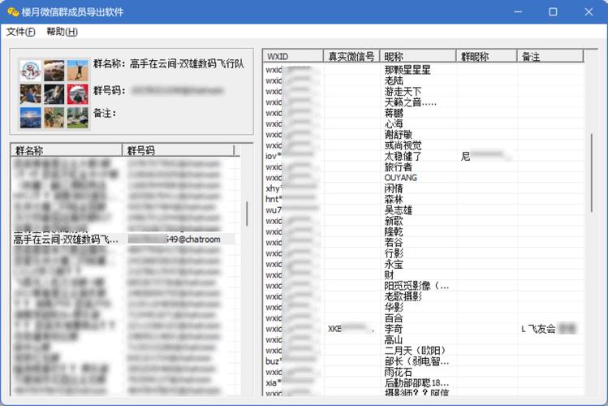Sort by 群昵称 column header
The height and width of the screenshot is (406, 608).
(486, 57)
